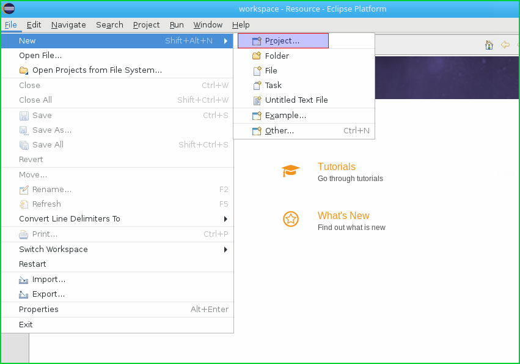Click the Print printer icon

tap(24, 234)
